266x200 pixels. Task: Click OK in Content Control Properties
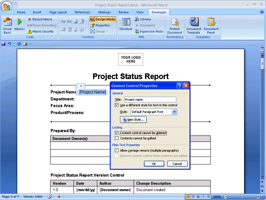pos(154,164)
